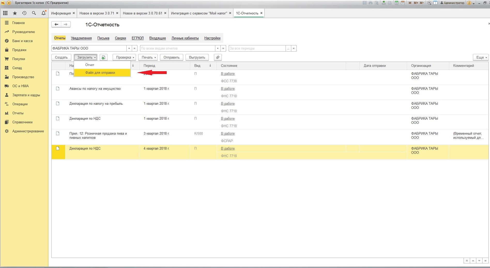Switch to the Личные кабинеты section
490x268 pixels.
pos(185,38)
